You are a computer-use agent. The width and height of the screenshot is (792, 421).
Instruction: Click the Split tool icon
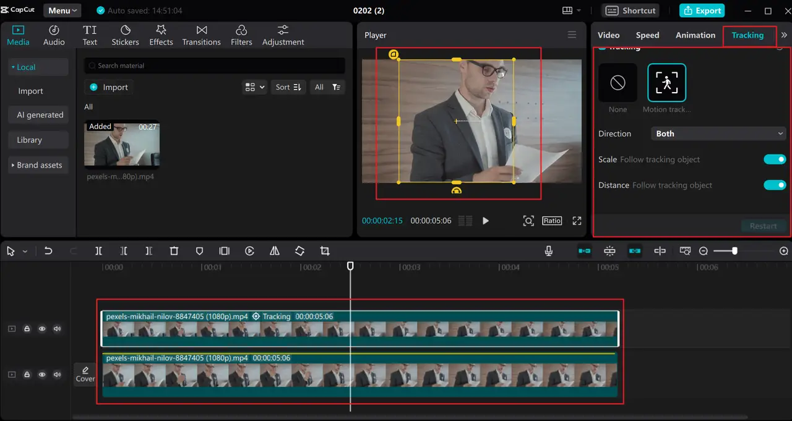[x=98, y=251]
